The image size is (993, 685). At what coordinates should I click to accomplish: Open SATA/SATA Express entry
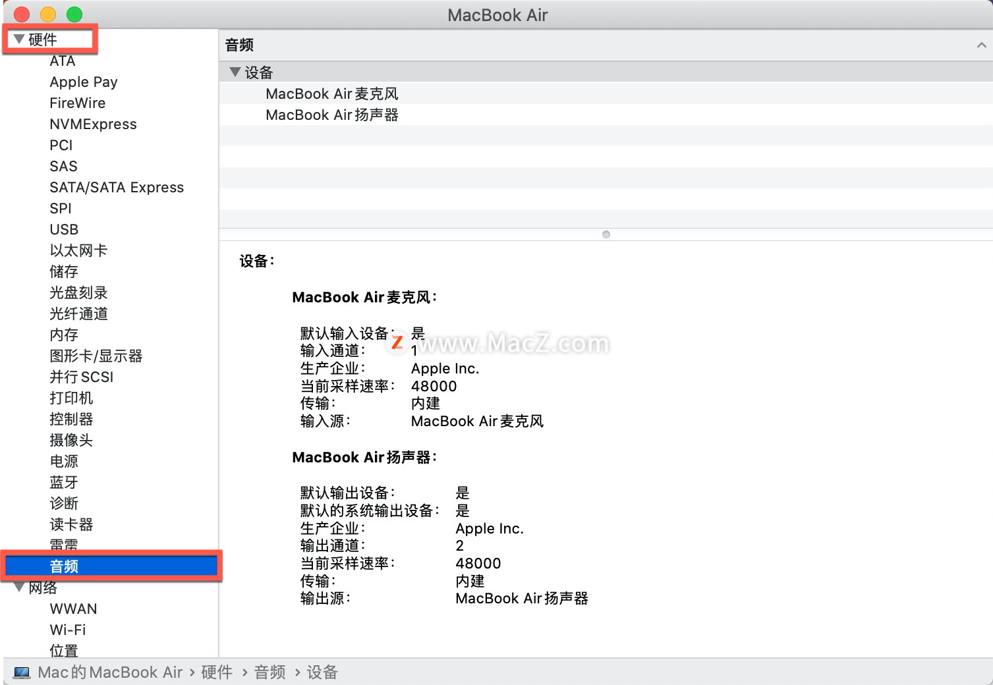(117, 187)
